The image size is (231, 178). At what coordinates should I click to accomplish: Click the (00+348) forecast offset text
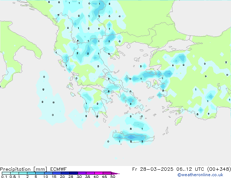218,169
